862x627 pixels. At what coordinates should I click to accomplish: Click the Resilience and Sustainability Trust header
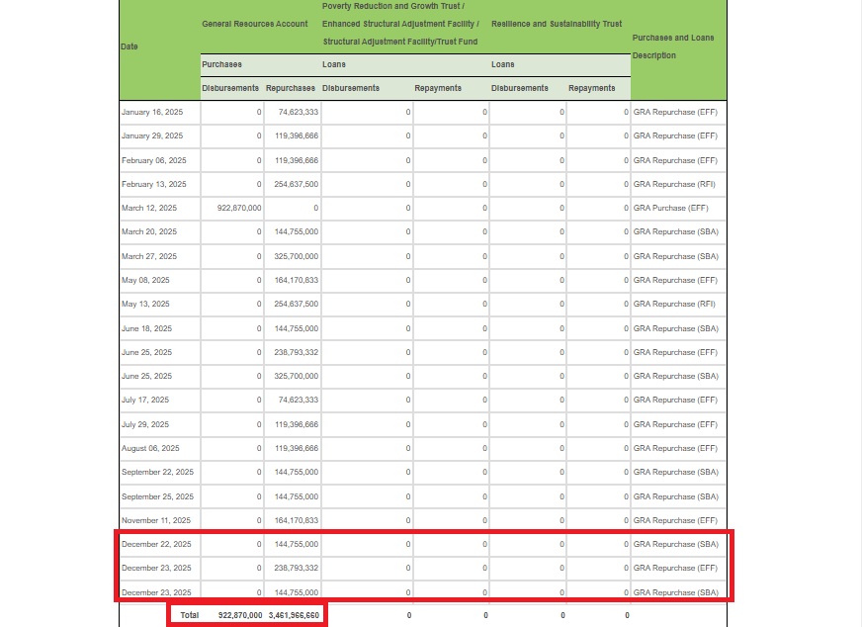557,23
